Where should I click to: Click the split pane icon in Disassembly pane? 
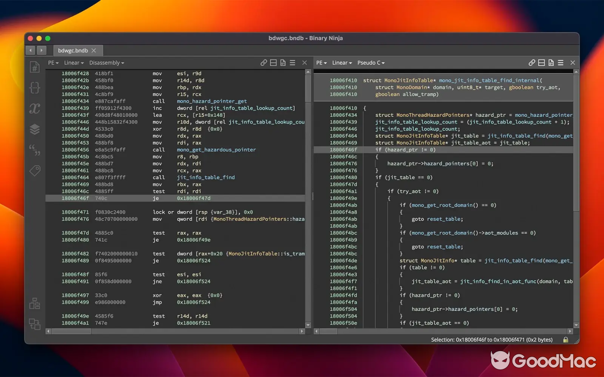coord(273,63)
